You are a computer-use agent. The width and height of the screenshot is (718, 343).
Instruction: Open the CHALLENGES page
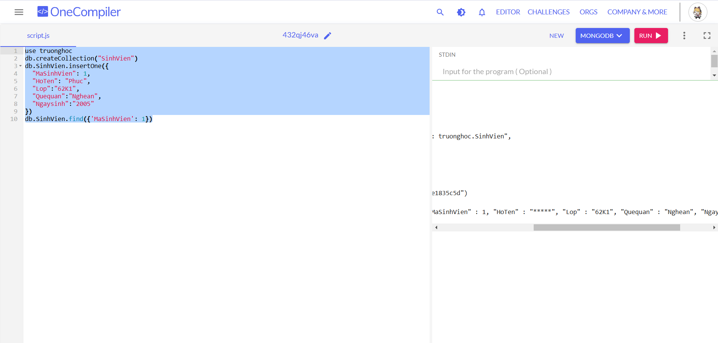(x=548, y=12)
